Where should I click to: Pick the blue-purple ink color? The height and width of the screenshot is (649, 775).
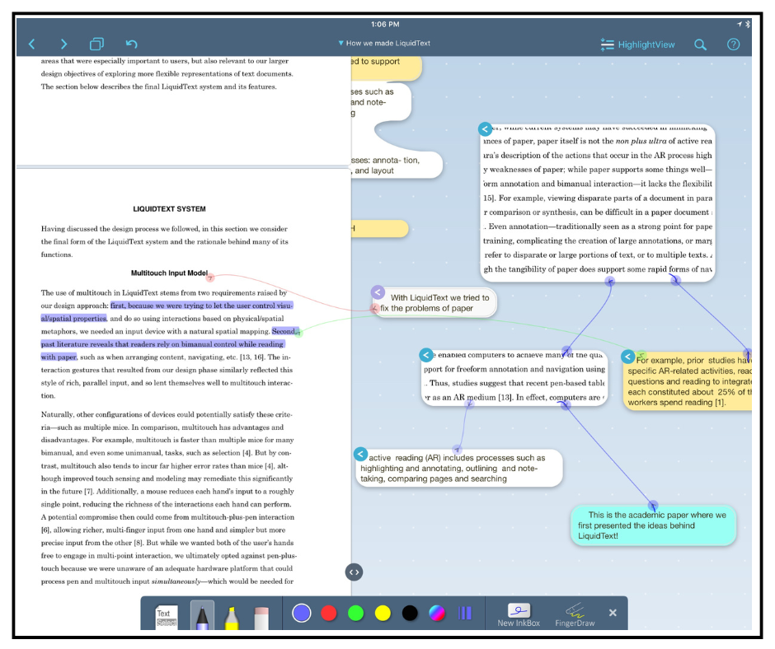pos(302,613)
